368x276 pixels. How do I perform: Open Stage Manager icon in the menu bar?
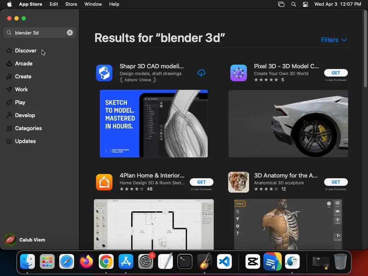click(x=281, y=4)
